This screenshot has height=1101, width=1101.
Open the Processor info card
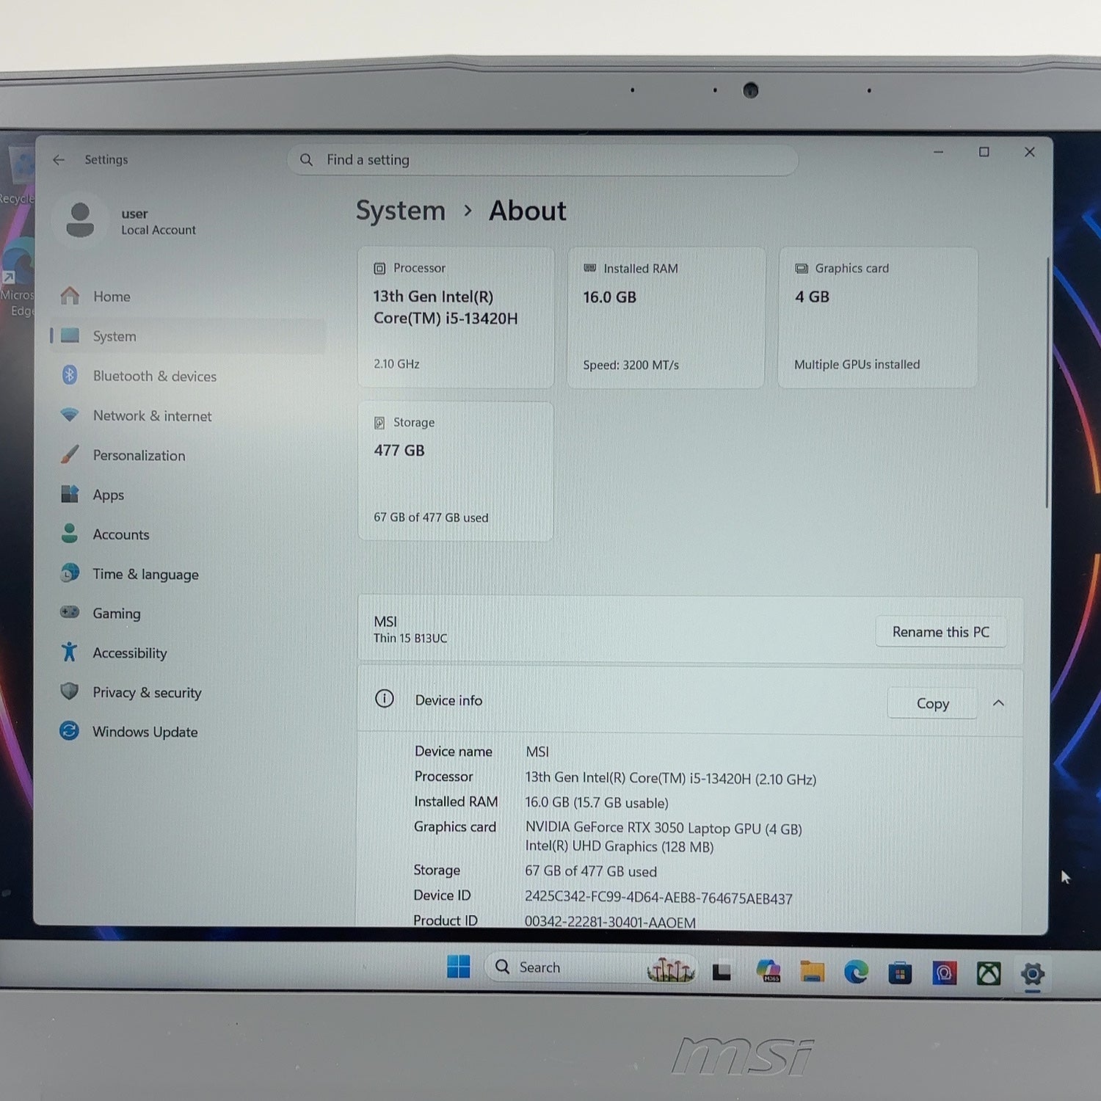[x=456, y=316]
